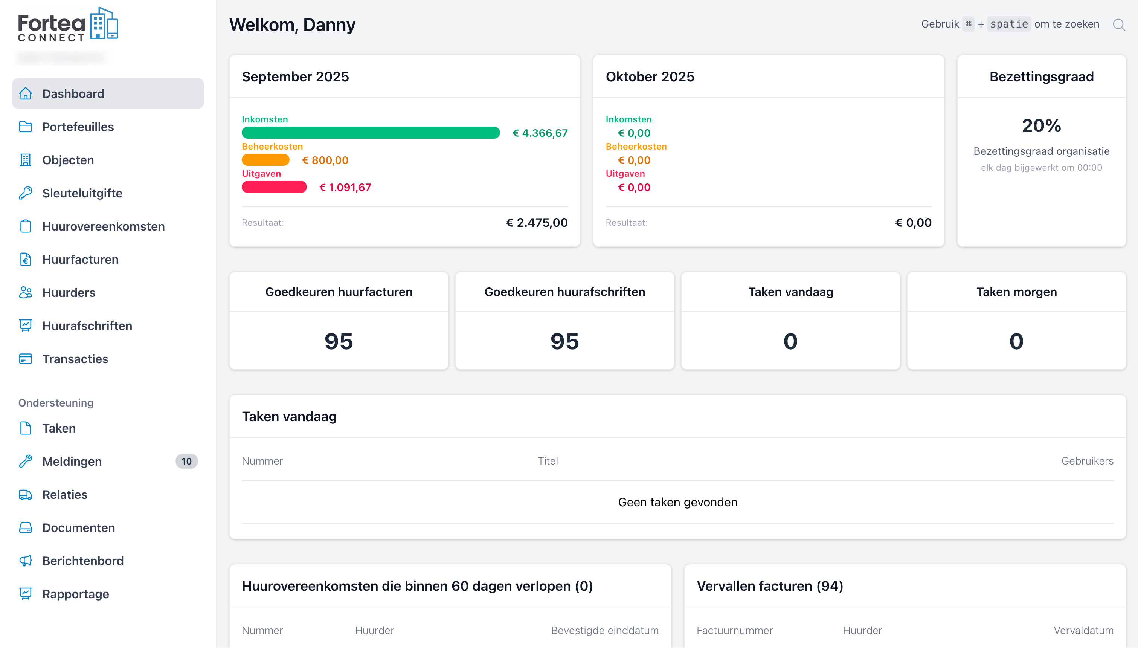Click the search magnifier icon
The width and height of the screenshot is (1138, 648).
pos(1118,24)
